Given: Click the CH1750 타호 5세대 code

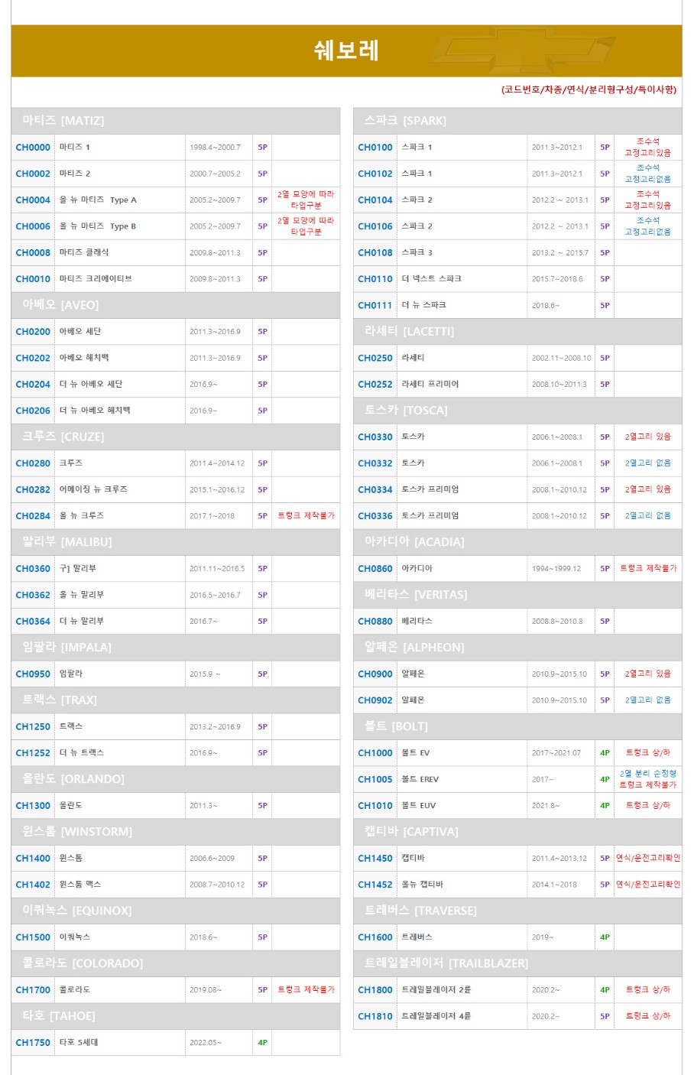Looking at the screenshot, I should [33, 1043].
